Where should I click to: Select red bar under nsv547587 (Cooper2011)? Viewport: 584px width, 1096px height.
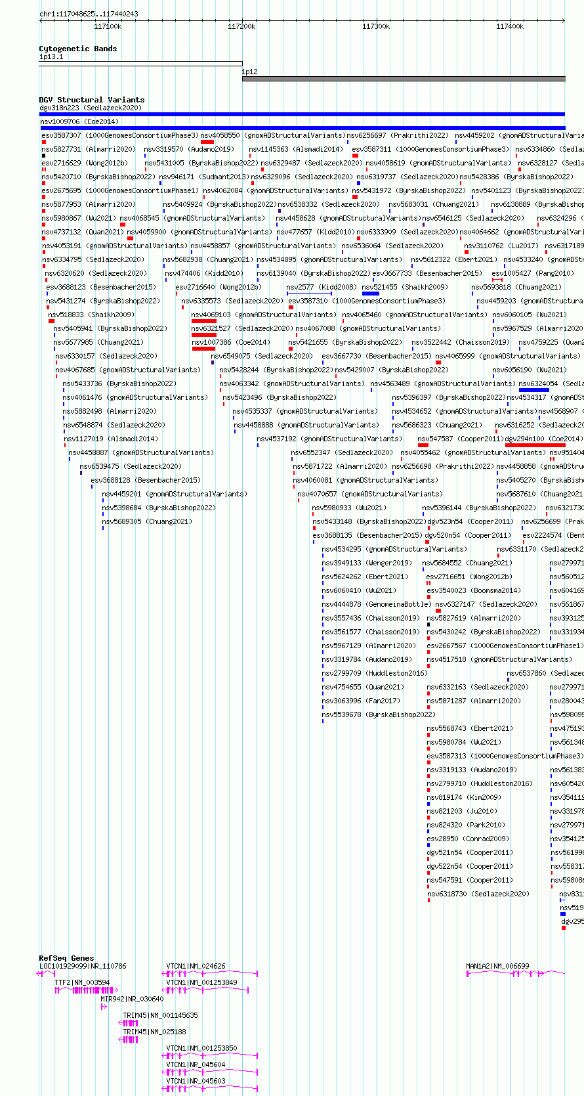point(423,445)
